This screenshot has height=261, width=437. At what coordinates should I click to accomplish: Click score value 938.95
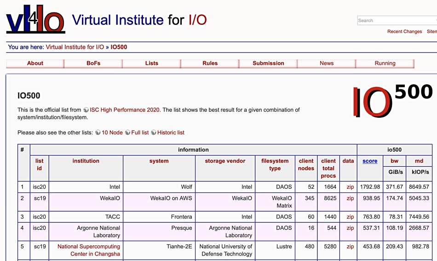pyautogui.click(x=371, y=198)
